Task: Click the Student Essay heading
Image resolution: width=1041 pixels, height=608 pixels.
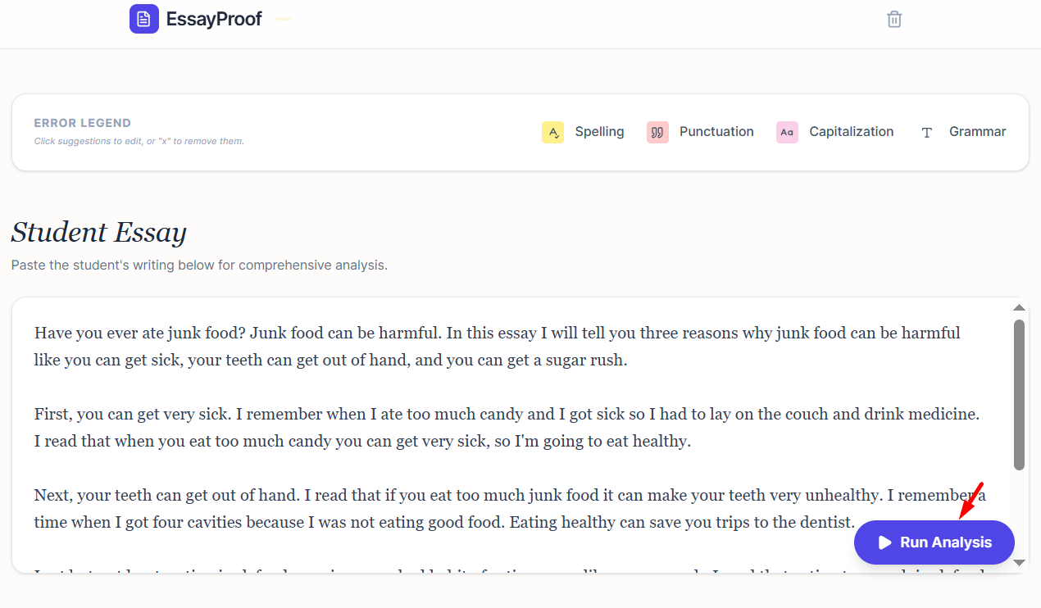Action: point(98,233)
